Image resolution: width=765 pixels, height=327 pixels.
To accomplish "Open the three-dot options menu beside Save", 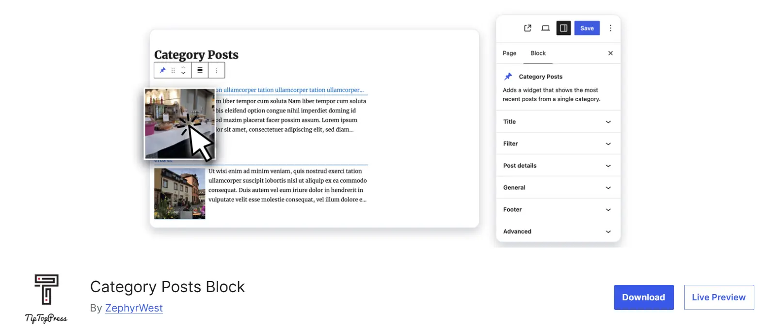I will pyautogui.click(x=610, y=28).
